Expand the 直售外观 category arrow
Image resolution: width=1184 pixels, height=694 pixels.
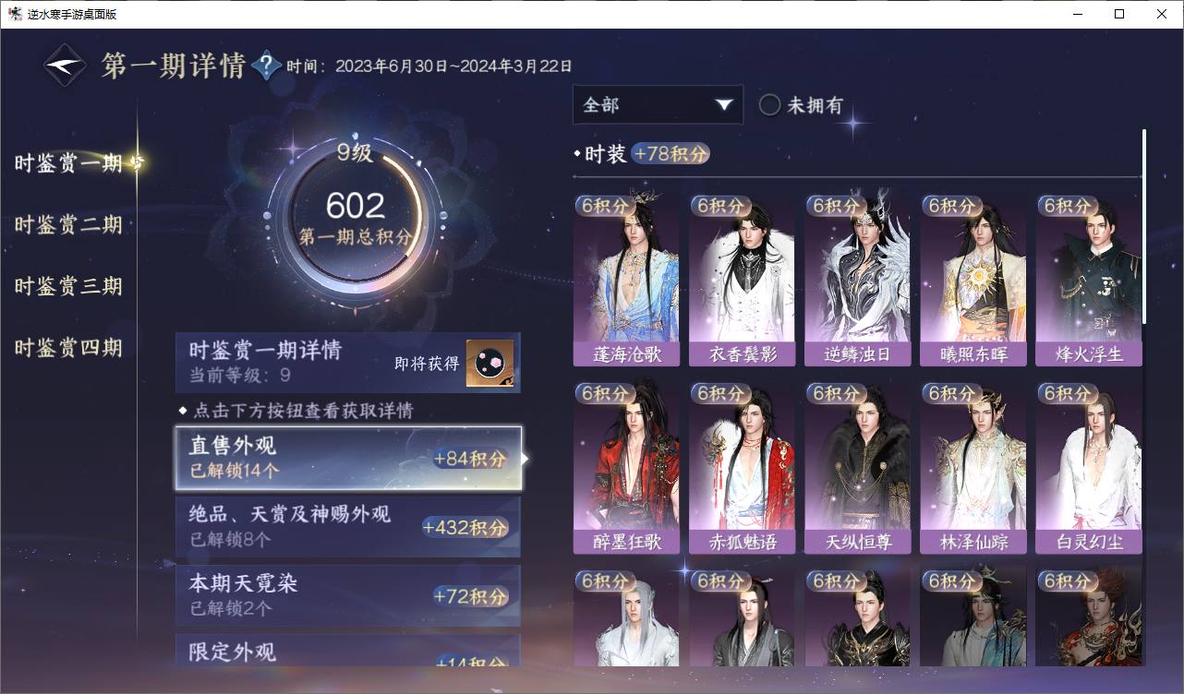pyautogui.click(x=526, y=458)
